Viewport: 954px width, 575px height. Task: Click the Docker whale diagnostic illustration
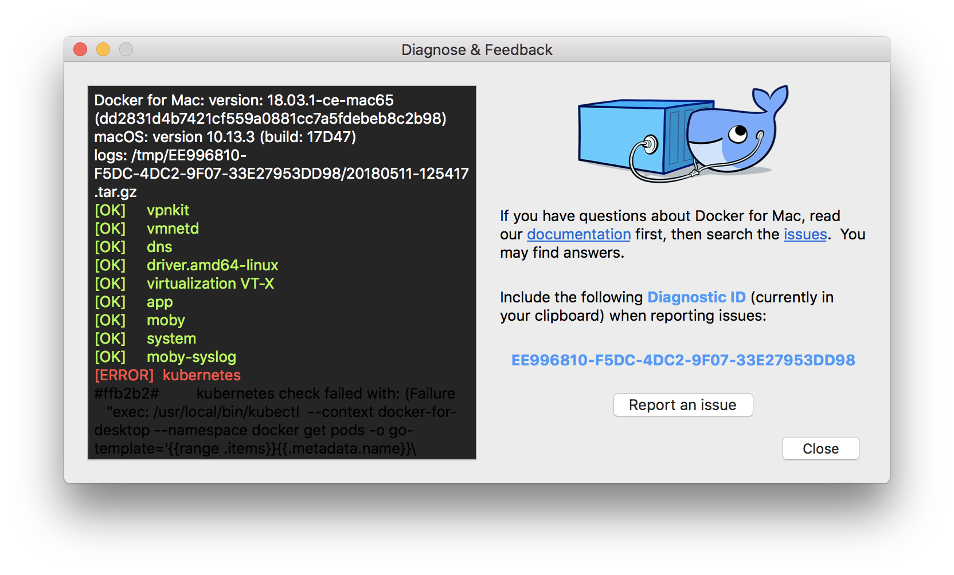click(683, 134)
